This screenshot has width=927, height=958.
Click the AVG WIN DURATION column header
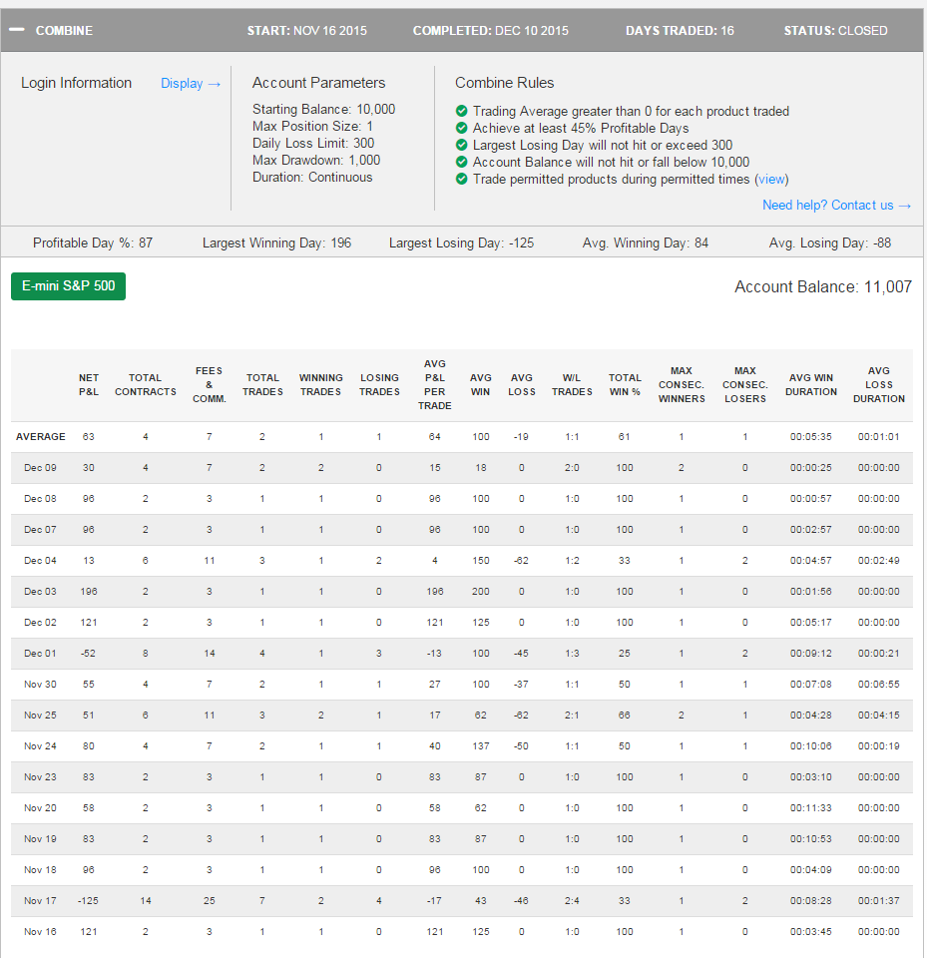click(811, 385)
